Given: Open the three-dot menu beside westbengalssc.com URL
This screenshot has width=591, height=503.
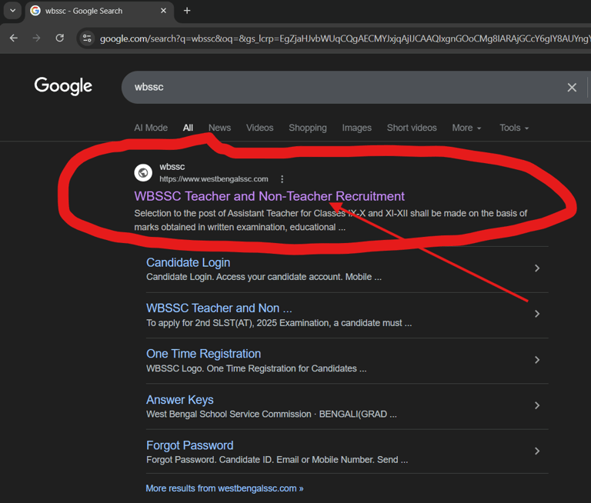Looking at the screenshot, I should (x=282, y=179).
